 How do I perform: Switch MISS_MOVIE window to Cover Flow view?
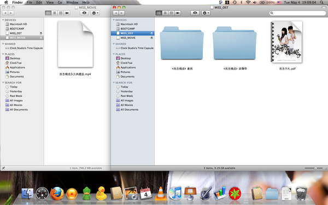coord(67,13)
